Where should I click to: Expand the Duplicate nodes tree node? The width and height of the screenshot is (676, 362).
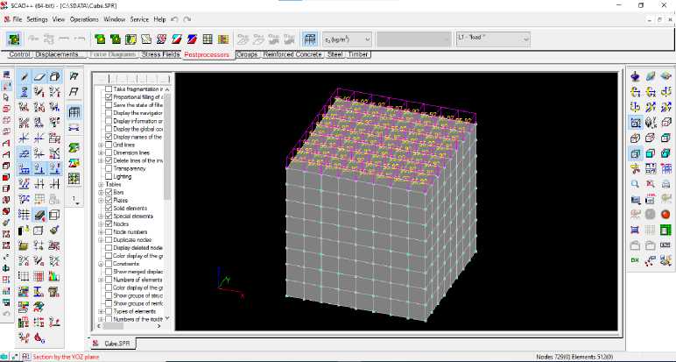click(101, 240)
